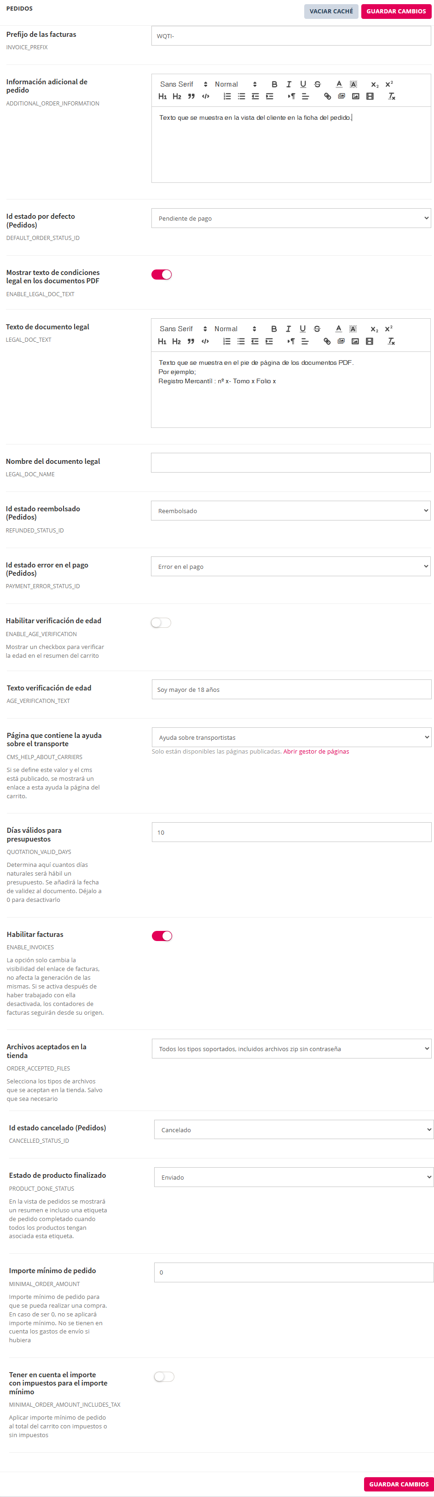Click code block icon in additional information editor
434x1497 pixels.
(x=205, y=96)
